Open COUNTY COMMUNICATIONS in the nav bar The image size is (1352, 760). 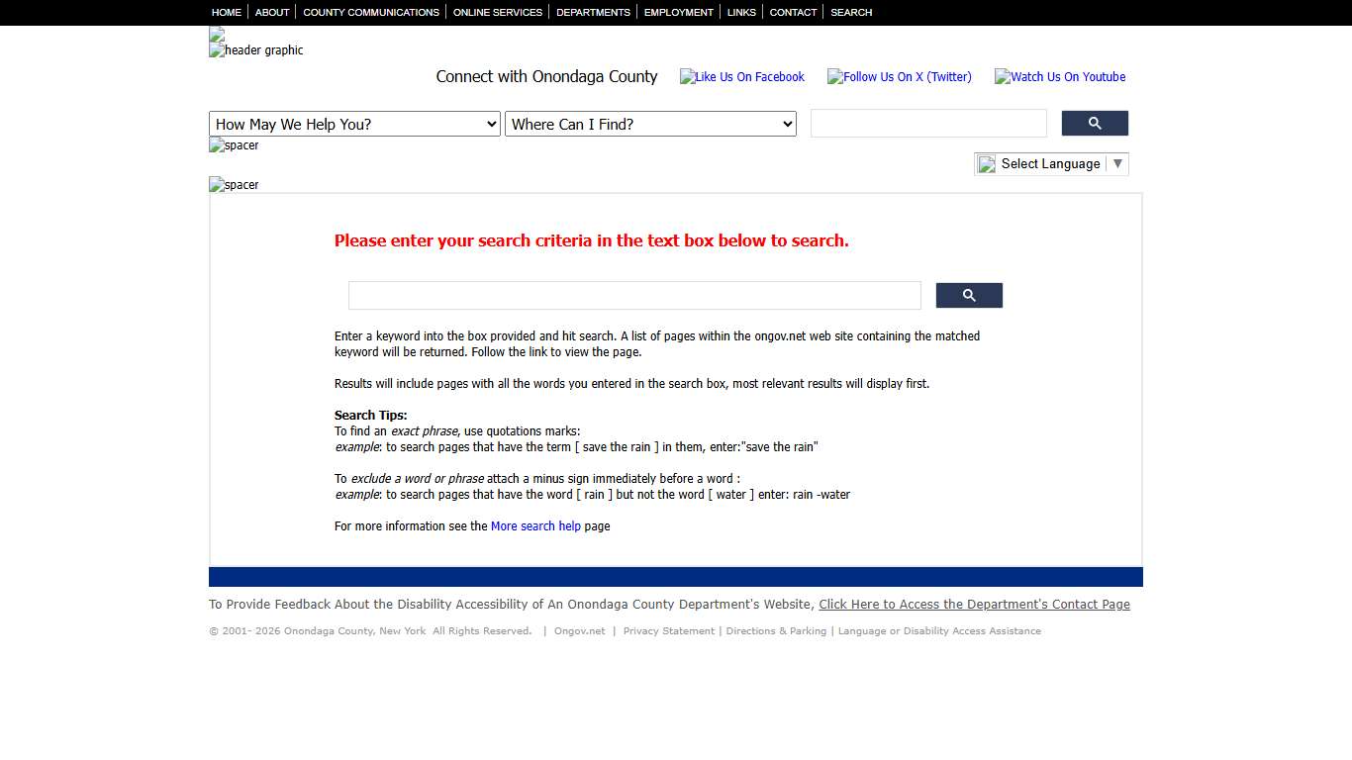point(371,13)
